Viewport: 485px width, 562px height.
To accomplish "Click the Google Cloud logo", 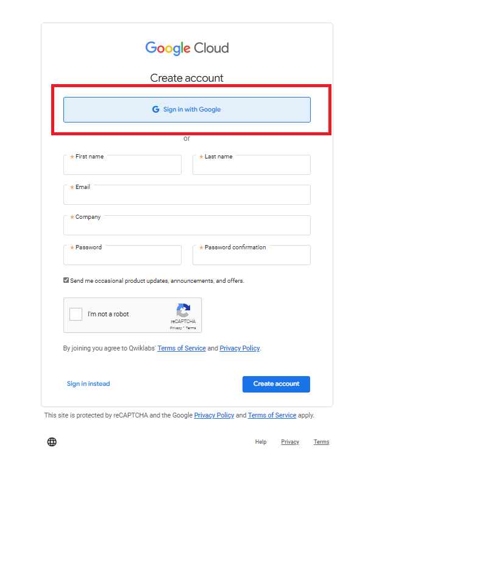I will point(187,48).
